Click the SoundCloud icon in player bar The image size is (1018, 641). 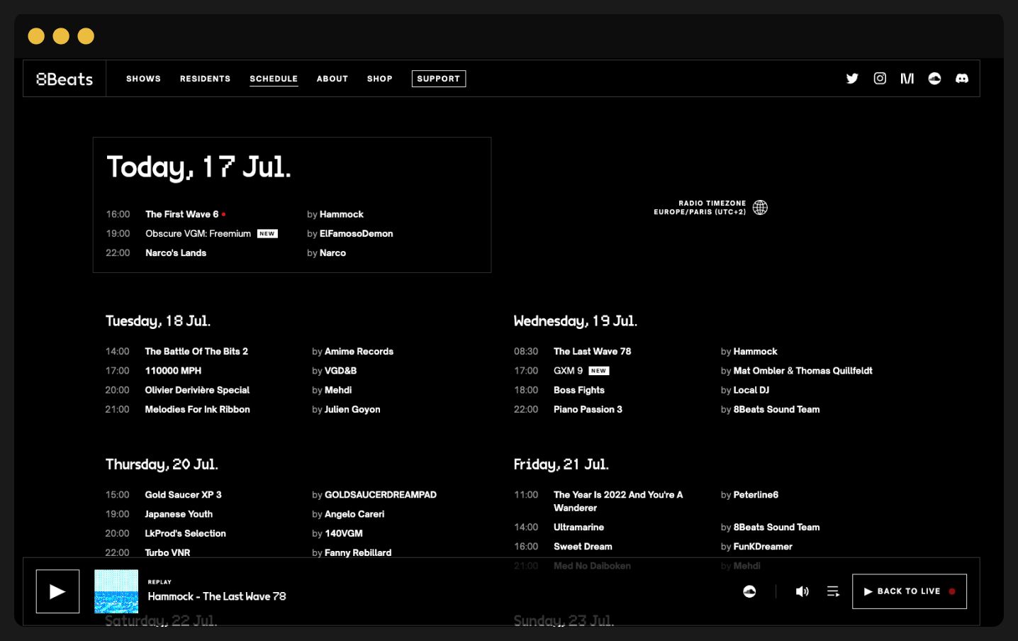(x=749, y=591)
